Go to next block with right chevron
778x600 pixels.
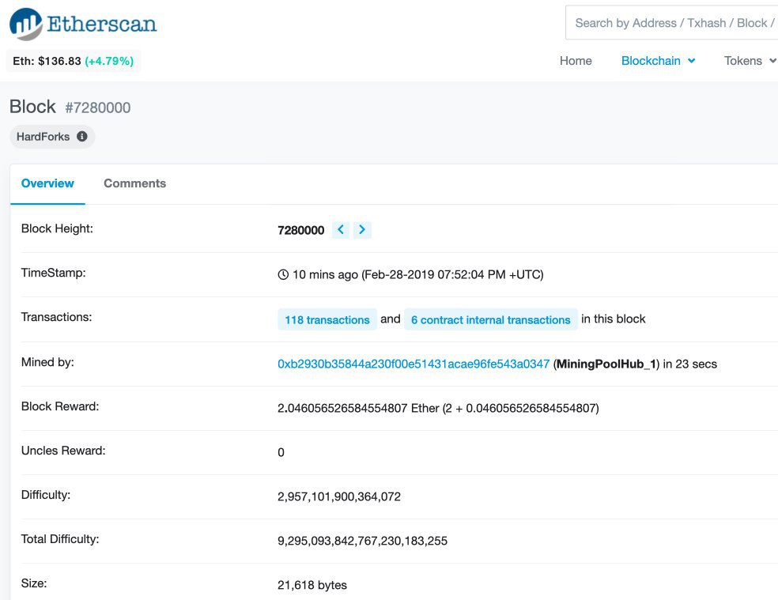(x=362, y=230)
